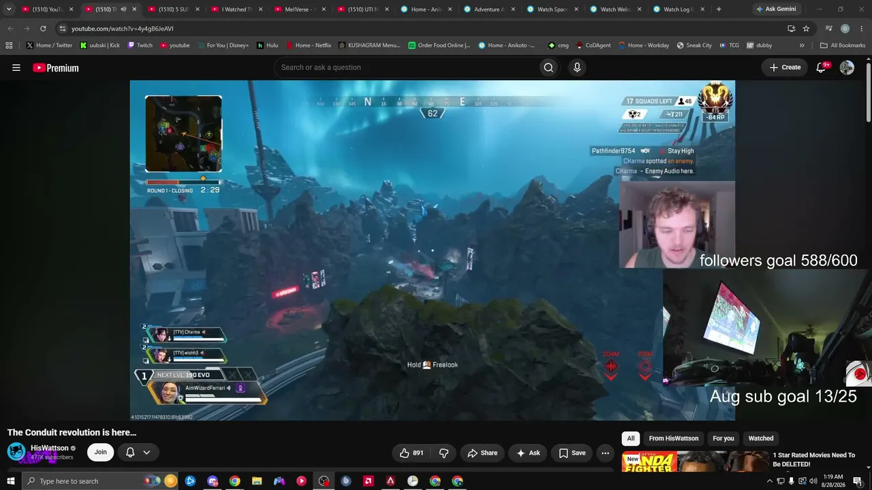Click the address bar URL
872x490 pixels.
coord(123,29)
